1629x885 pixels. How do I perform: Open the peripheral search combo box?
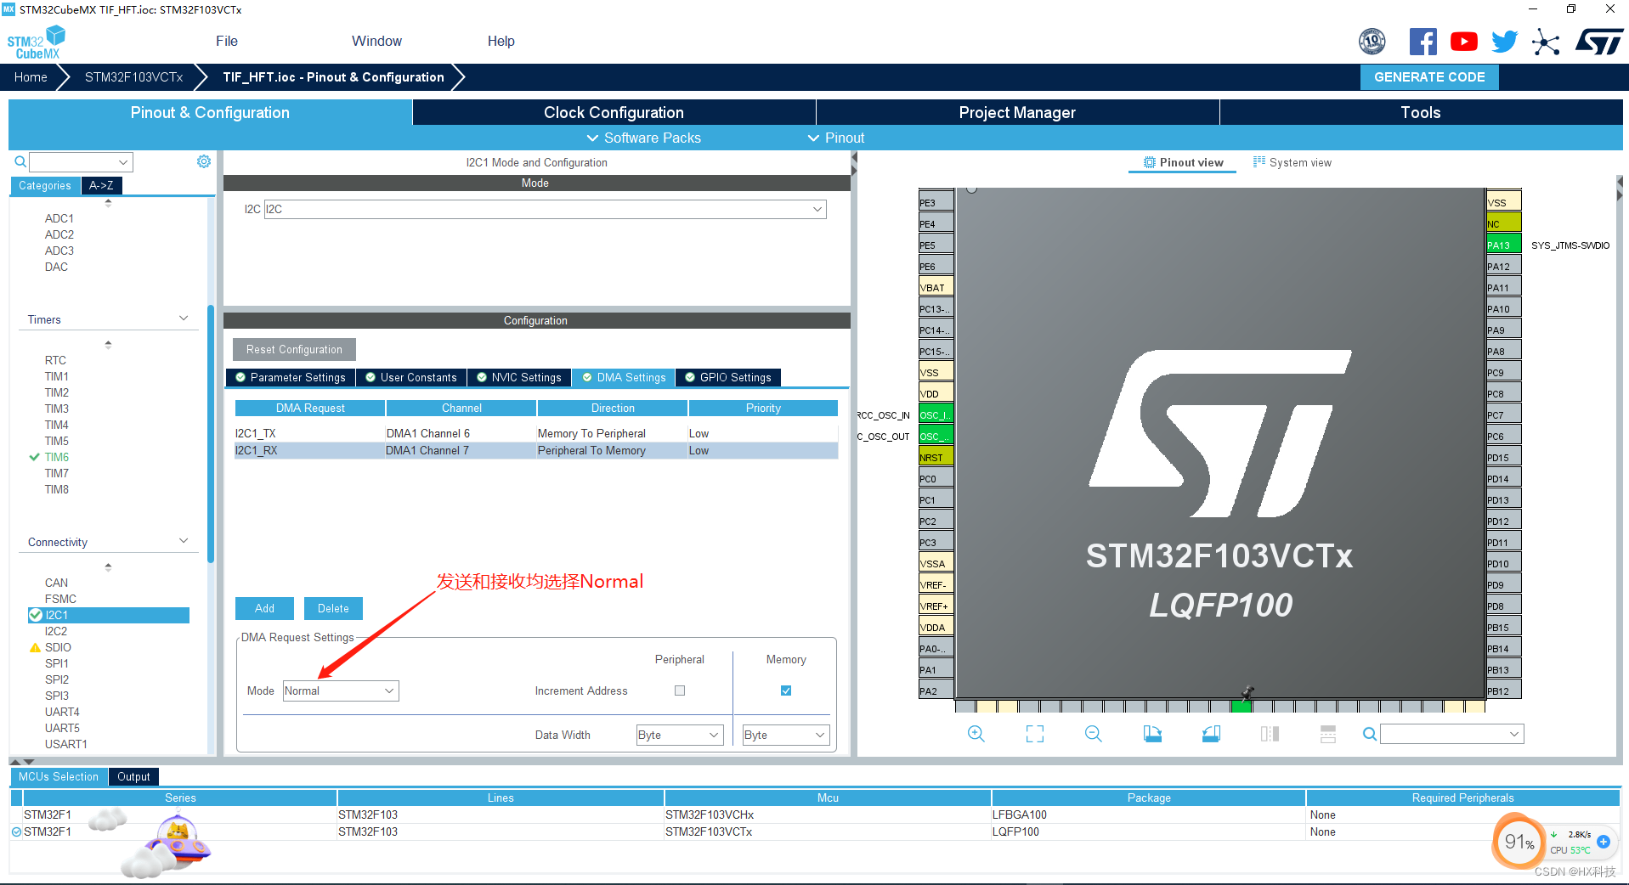coord(82,161)
